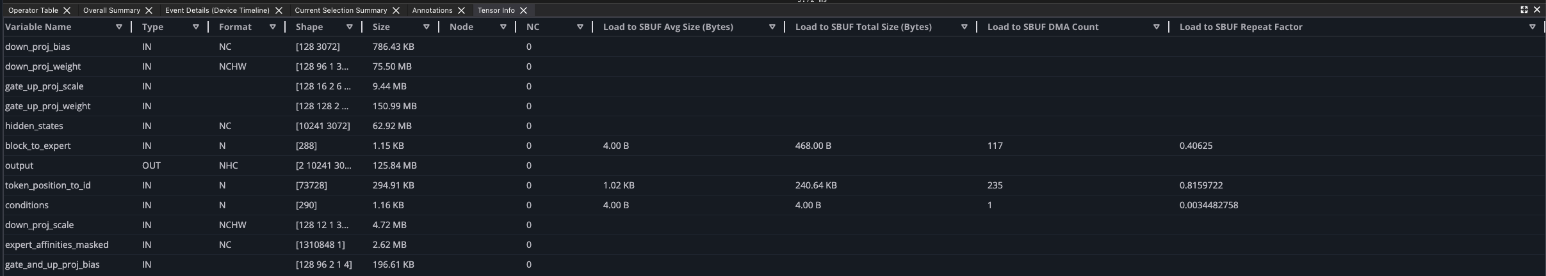Close the Current Selection Summary tab
1546x276 pixels.
coord(396,11)
